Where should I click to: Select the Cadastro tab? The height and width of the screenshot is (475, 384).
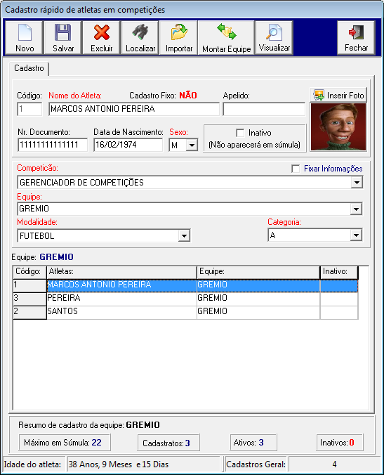pyautogui.click(x=29, y=68)
